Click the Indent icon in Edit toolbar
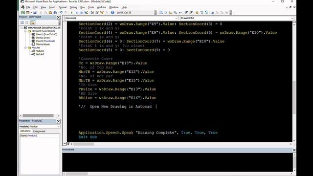This screenshot has width=313, height=176. pos(186,13)
